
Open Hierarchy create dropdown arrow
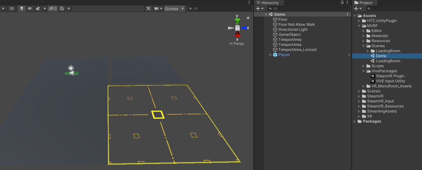262,8
